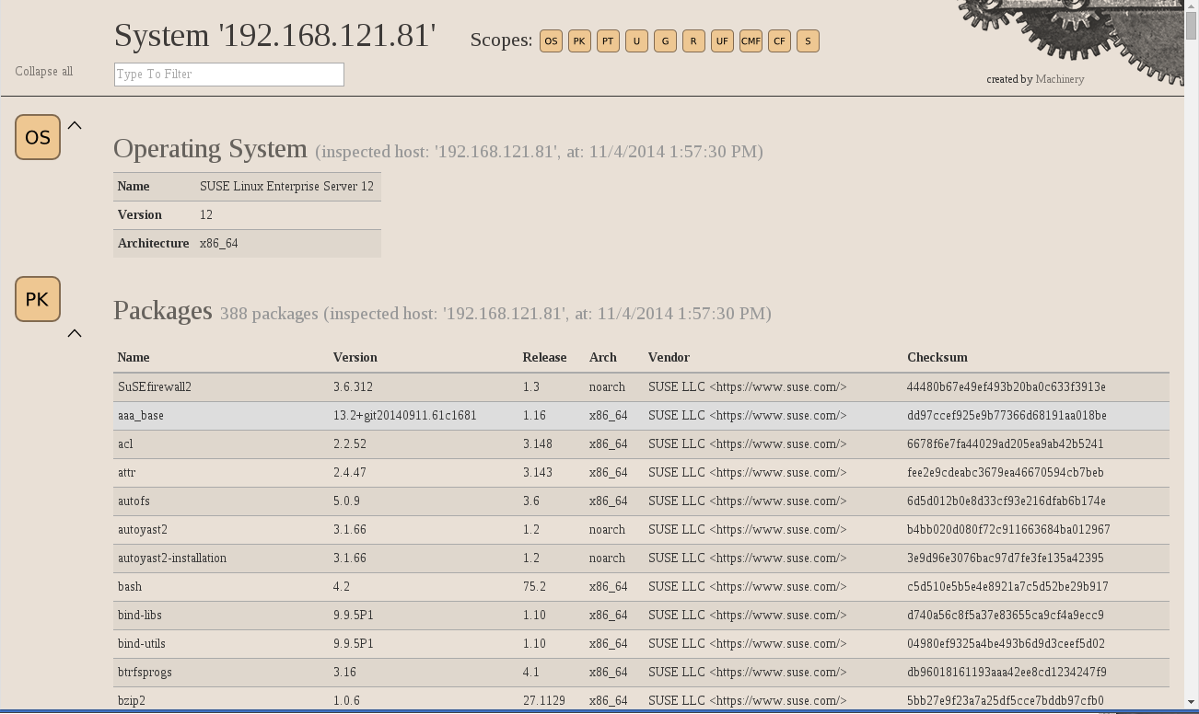This screenshot has width=1199, height=714.
Task: Open the Machinery creator link
Action: 1059,79
